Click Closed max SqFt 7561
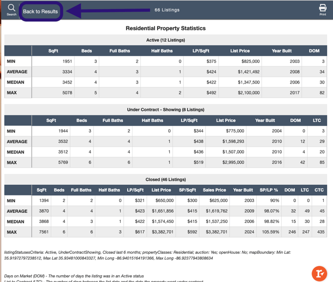The image size is (333, 282). coord(44,232)
